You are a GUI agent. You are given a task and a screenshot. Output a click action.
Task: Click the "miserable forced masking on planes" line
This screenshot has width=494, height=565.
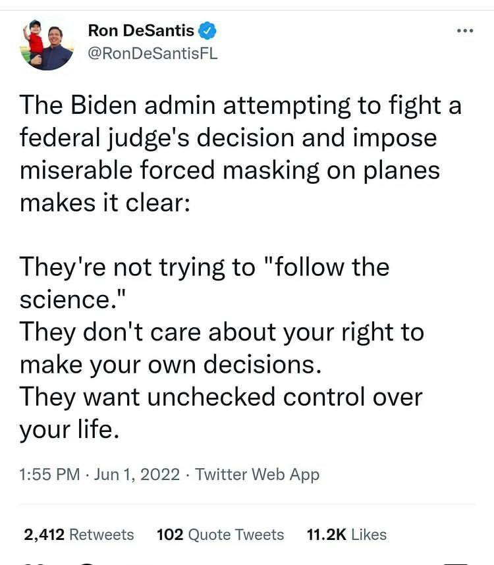pos(229,170)
